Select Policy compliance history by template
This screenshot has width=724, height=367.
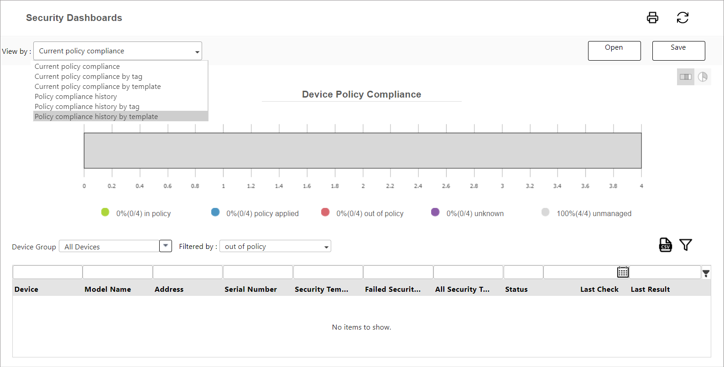pyautogui.click(x=96, y=117)
